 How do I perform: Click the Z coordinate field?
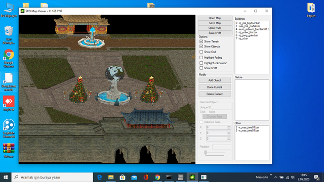(217, 139)
